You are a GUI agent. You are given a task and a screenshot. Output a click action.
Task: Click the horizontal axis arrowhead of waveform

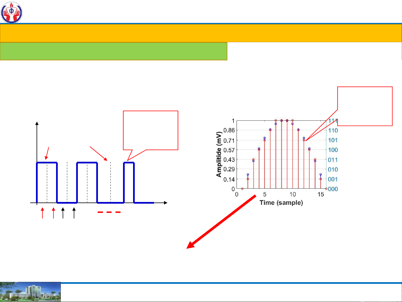click(166, 203)
